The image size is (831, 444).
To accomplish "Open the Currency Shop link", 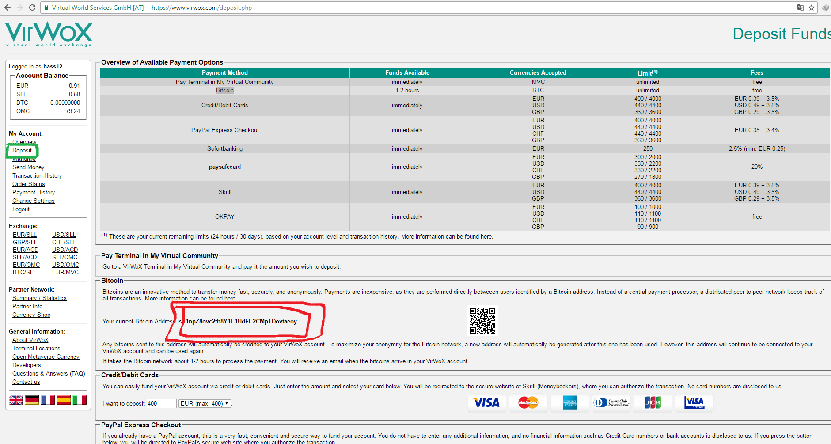I will (31, 315).
